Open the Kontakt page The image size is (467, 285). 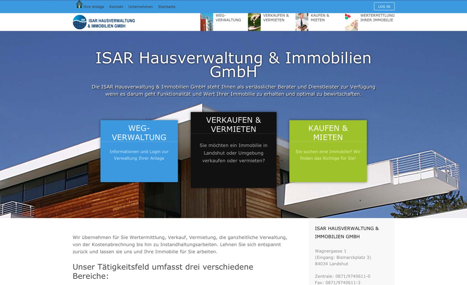(116, 7)
